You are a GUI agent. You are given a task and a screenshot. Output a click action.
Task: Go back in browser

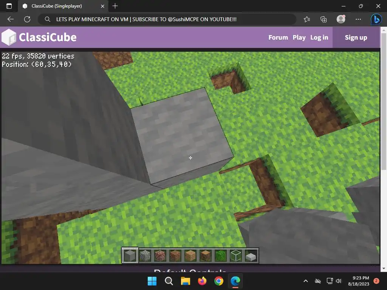10,19
